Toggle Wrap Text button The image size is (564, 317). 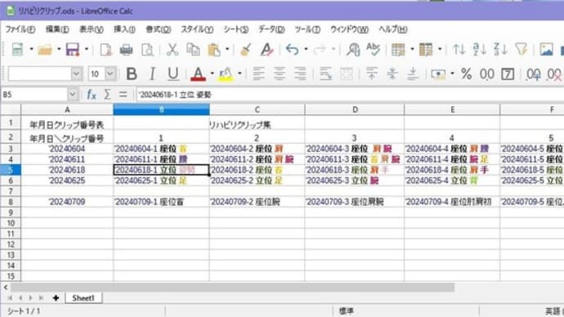tap(325, 74)
